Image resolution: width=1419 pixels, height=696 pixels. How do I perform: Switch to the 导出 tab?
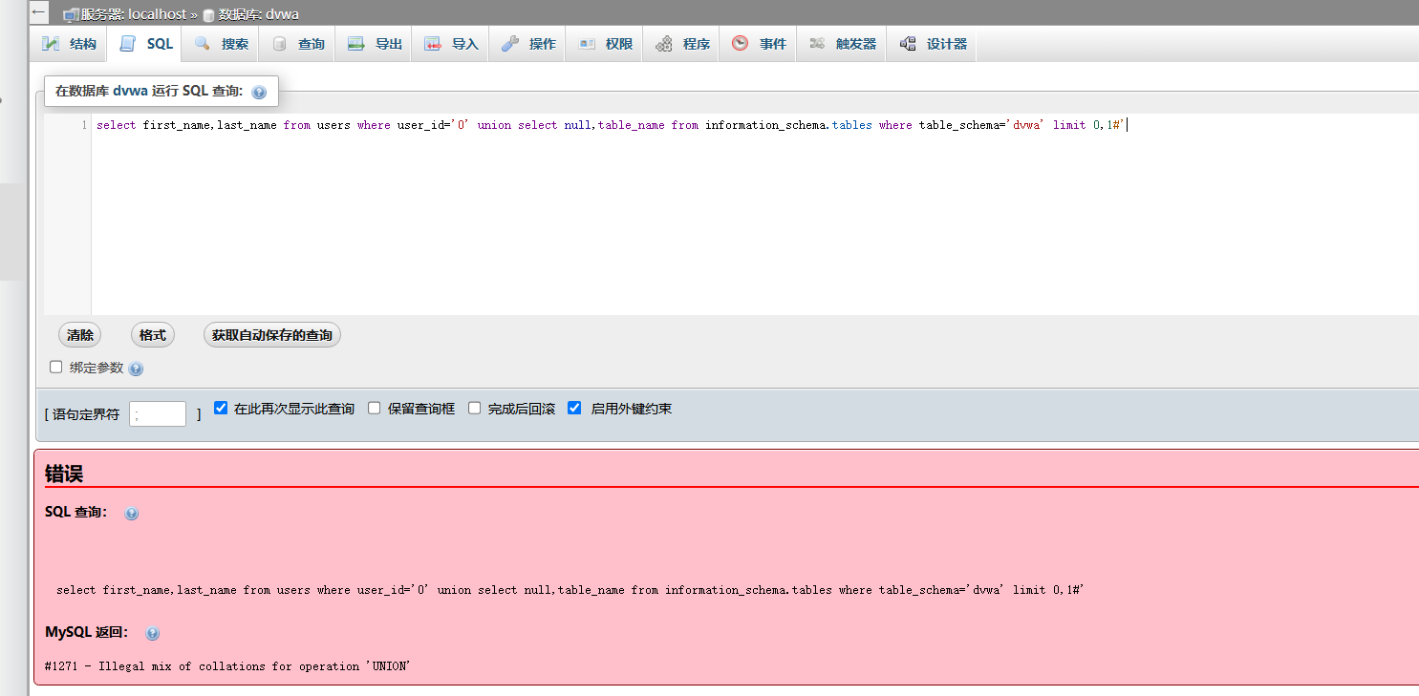tap(375, 44)
